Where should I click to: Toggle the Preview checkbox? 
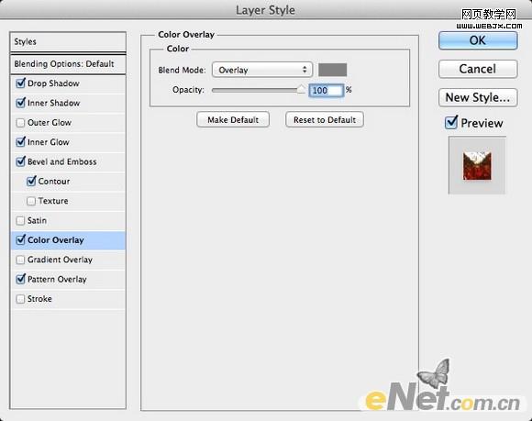(451, 123)
